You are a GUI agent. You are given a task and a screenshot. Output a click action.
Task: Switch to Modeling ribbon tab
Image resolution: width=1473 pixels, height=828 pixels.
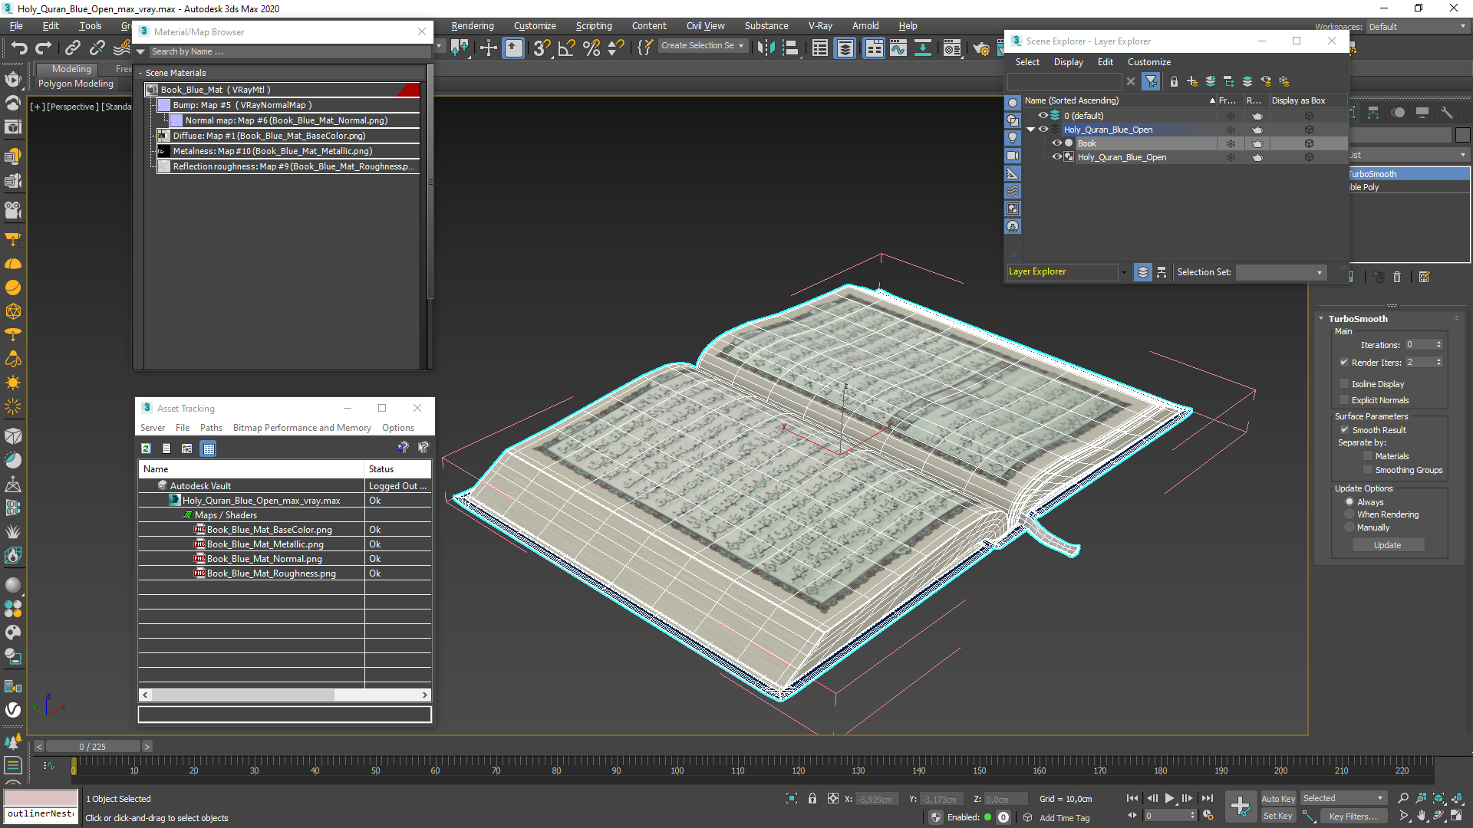(x=71, y=69)
